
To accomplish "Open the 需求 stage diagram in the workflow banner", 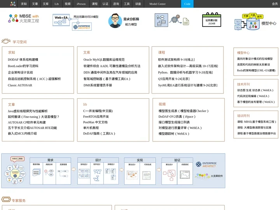I will (50, 171).
